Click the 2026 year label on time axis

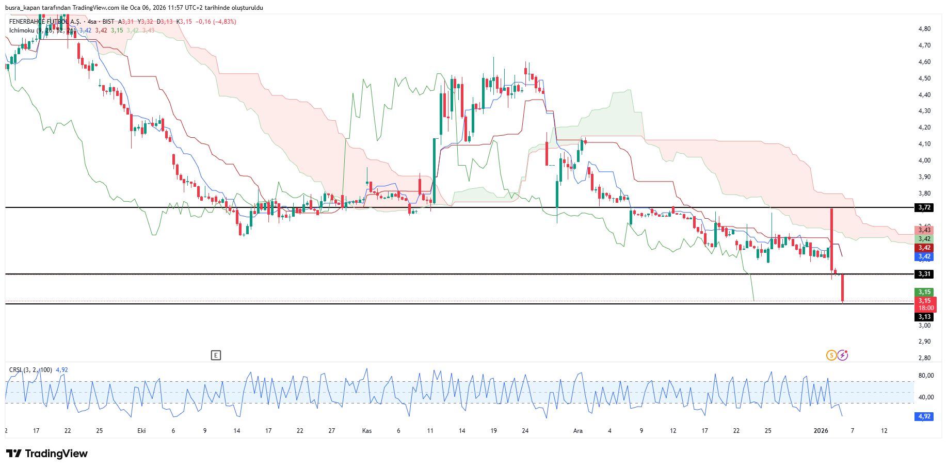[821, 431]
